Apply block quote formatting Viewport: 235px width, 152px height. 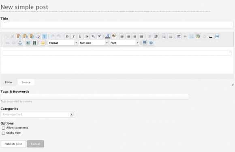point(185,36)
